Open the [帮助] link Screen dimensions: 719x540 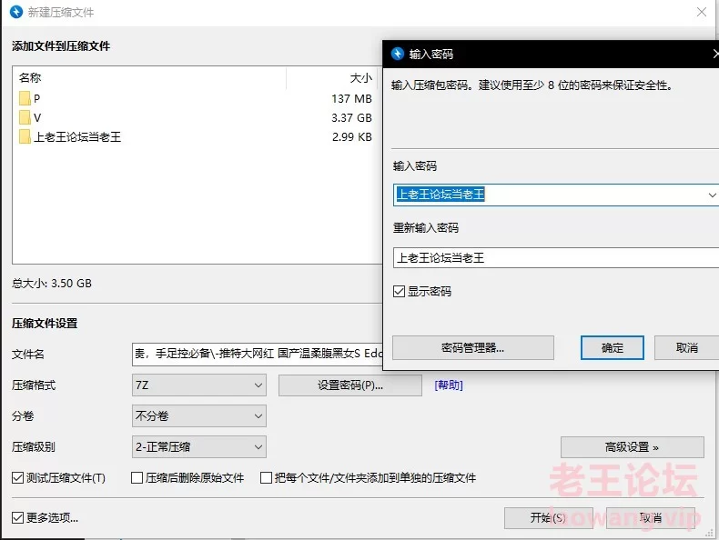449,385
